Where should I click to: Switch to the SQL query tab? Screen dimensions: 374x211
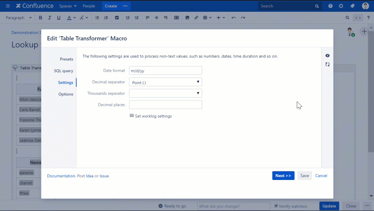pyautogui.click(x=63, y=71)
